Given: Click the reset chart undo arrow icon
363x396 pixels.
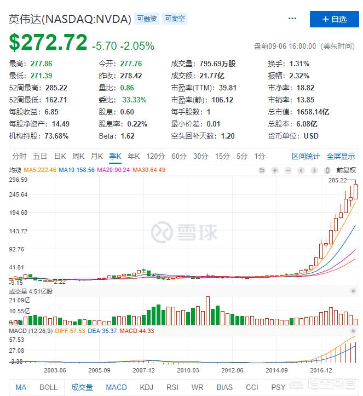Looking at the screenshot, I should (262, 170).
